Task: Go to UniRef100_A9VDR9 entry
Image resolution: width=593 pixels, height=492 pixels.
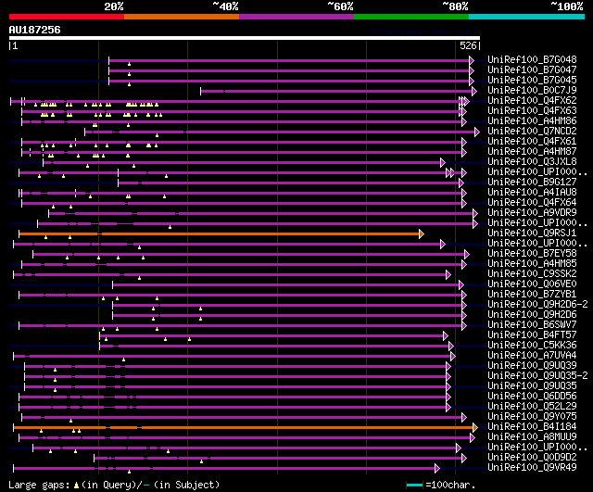Action: [x=532, y=213]
